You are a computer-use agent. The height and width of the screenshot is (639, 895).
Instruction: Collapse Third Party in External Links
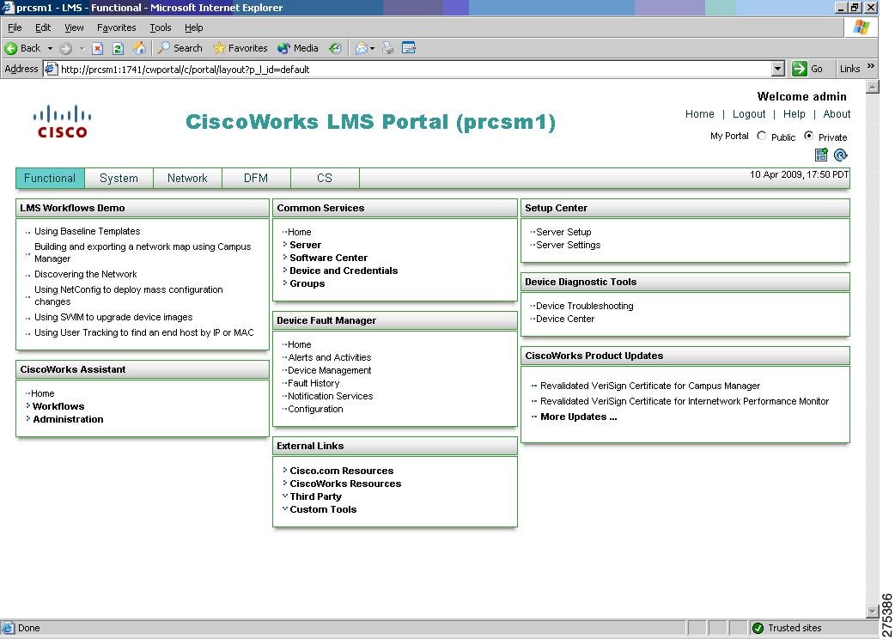click(284, 496)
